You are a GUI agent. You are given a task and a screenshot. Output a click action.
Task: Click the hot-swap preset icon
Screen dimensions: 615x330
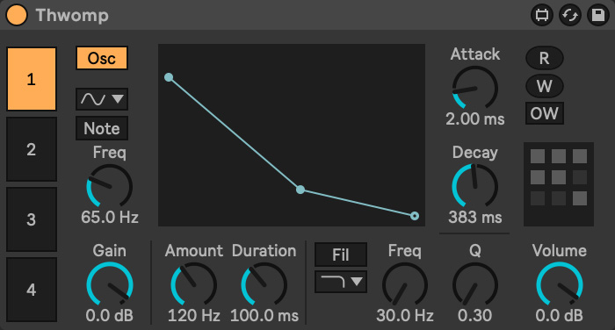tap(570, 15)
